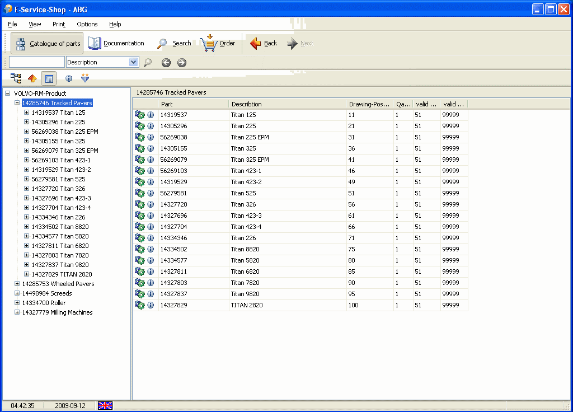Click the previous result round arrow
573x412 pixels.
pos(166,63)
